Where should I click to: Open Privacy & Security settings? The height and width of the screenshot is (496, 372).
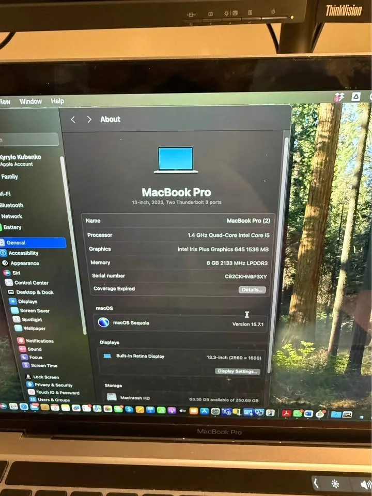coord(50,385)
